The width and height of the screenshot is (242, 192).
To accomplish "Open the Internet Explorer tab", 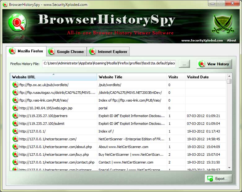I will [108, 52].
